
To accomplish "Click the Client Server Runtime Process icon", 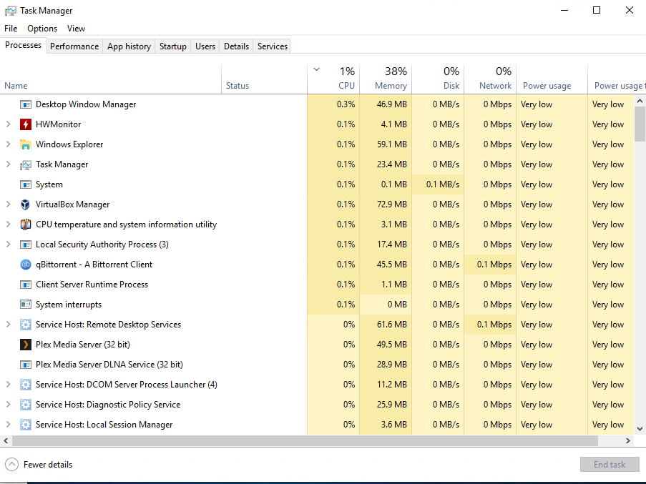I will pos(26,285).
